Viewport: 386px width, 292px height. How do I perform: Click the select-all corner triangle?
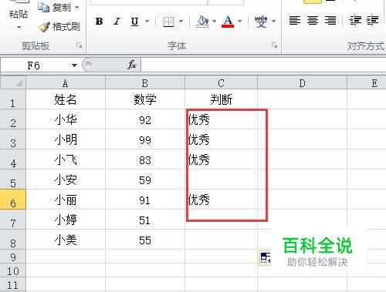[x=13, y=82]
